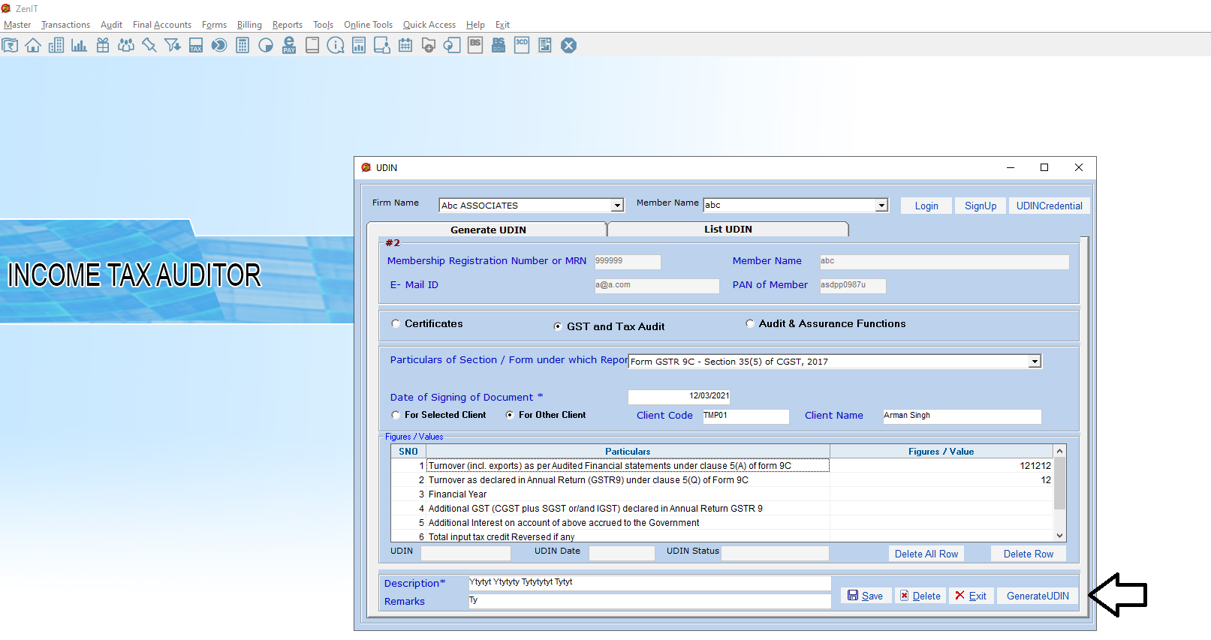This screenshot has width=1211, height=640.
Task: Switch to the List UDIN tab
Action: pos(728,230)
